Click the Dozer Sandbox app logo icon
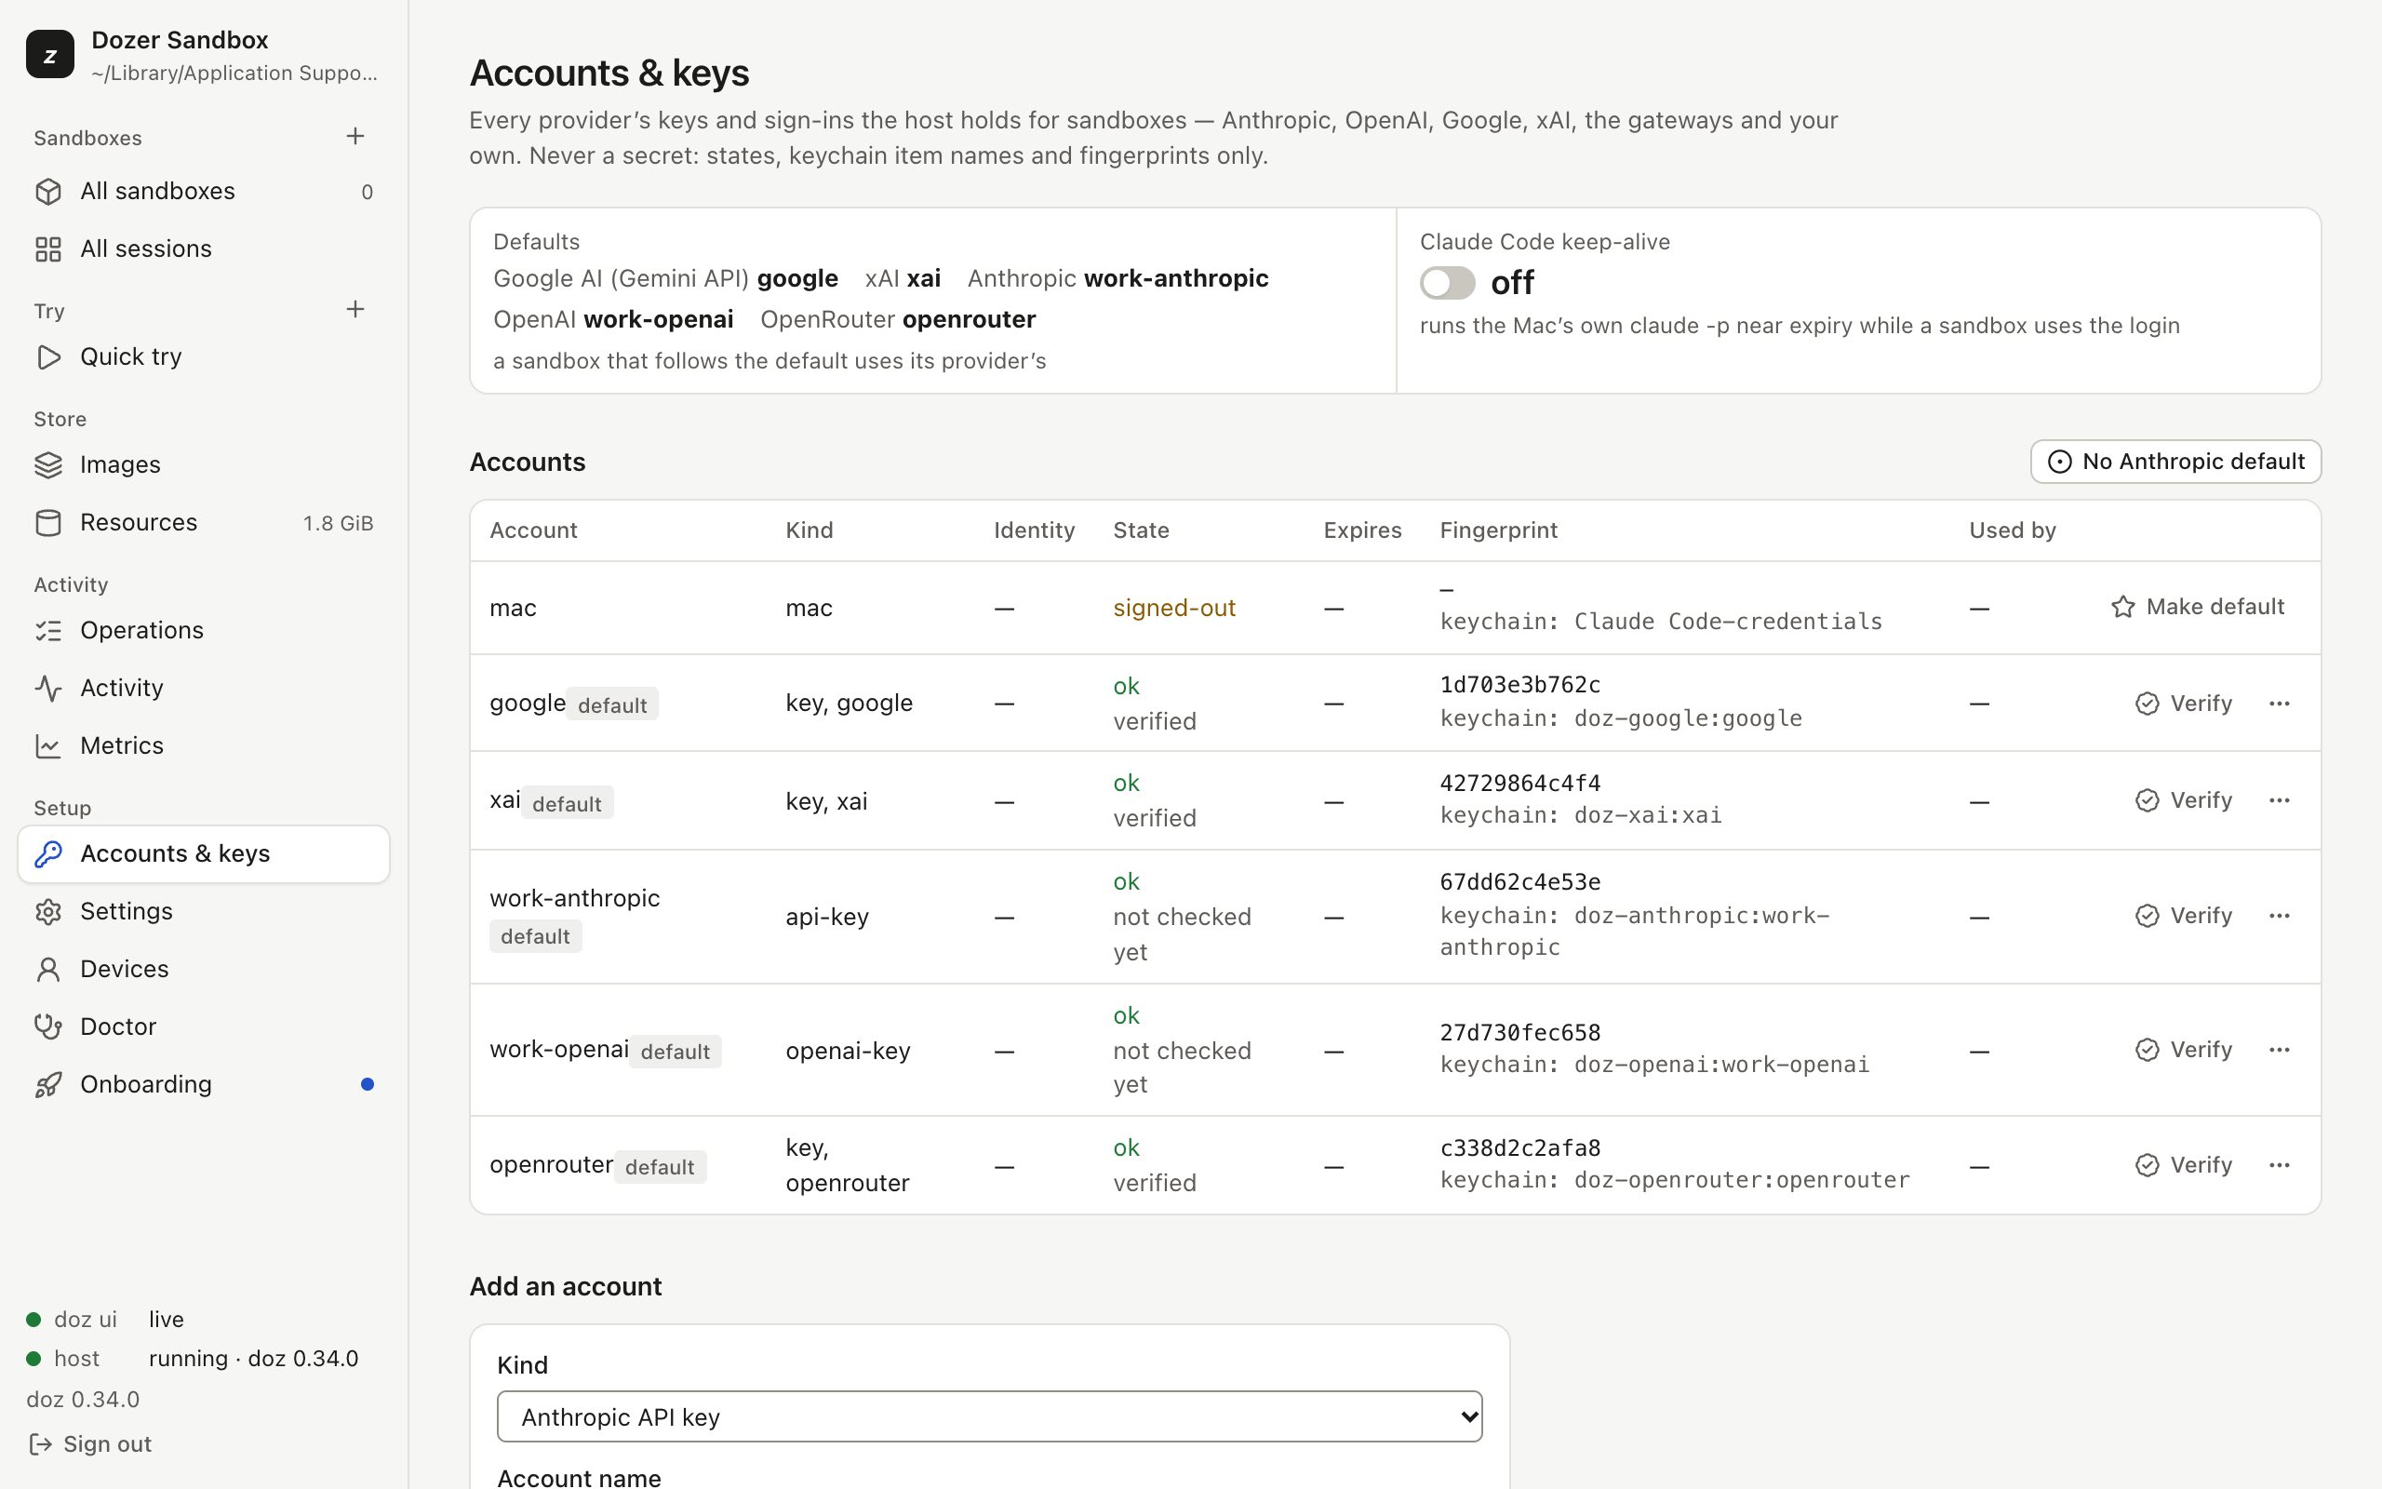The height and width of the screenshot is (1489, 2382). pos(50,54)
